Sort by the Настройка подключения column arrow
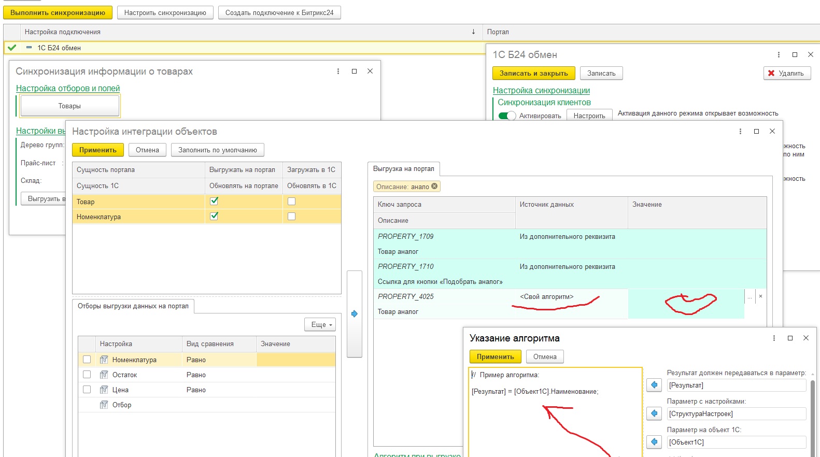 coord(473,32)
